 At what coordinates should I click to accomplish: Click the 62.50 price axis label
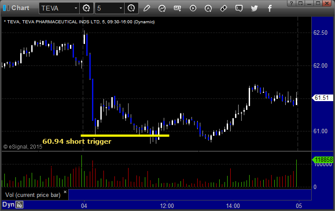tap(320, 33)
